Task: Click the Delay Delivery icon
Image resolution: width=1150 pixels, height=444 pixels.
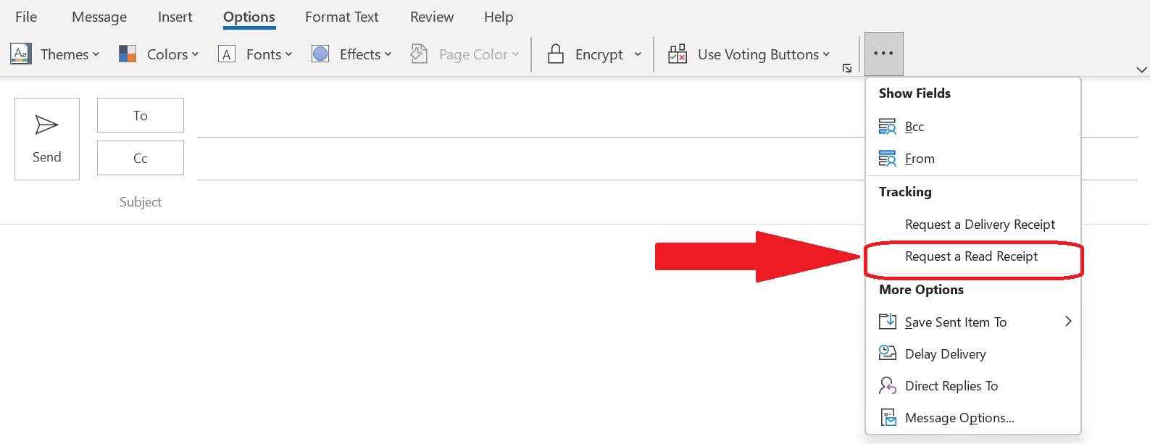Action: pyautogui.click(x=888, y=353)
